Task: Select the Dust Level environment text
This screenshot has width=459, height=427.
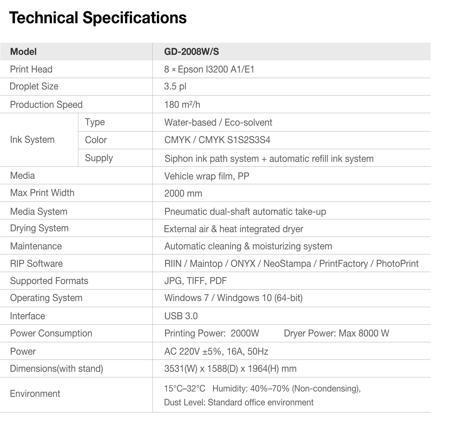Action: click(239, 402)
